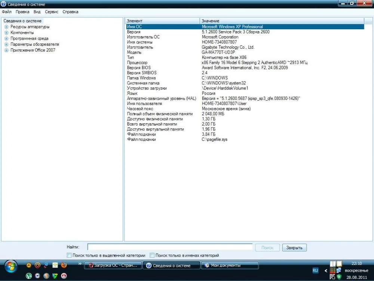This screenshot has height=281, width=374.
Task: Launch Firefox from the quick launch bar
Action: pos(64,265)
